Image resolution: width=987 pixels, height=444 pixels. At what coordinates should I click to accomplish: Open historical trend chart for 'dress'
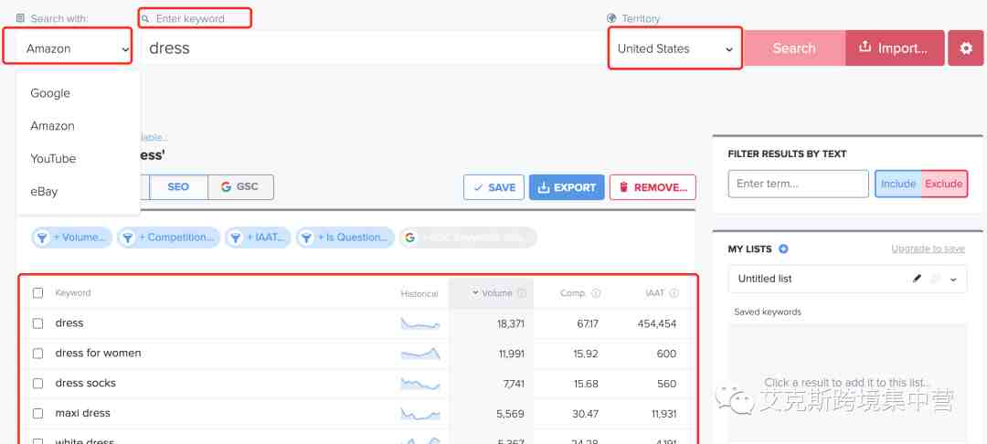[x=420, y=324]
